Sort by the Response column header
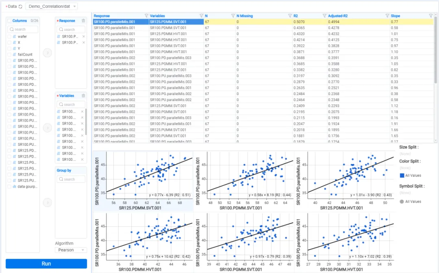 click(x=102, y=16)
